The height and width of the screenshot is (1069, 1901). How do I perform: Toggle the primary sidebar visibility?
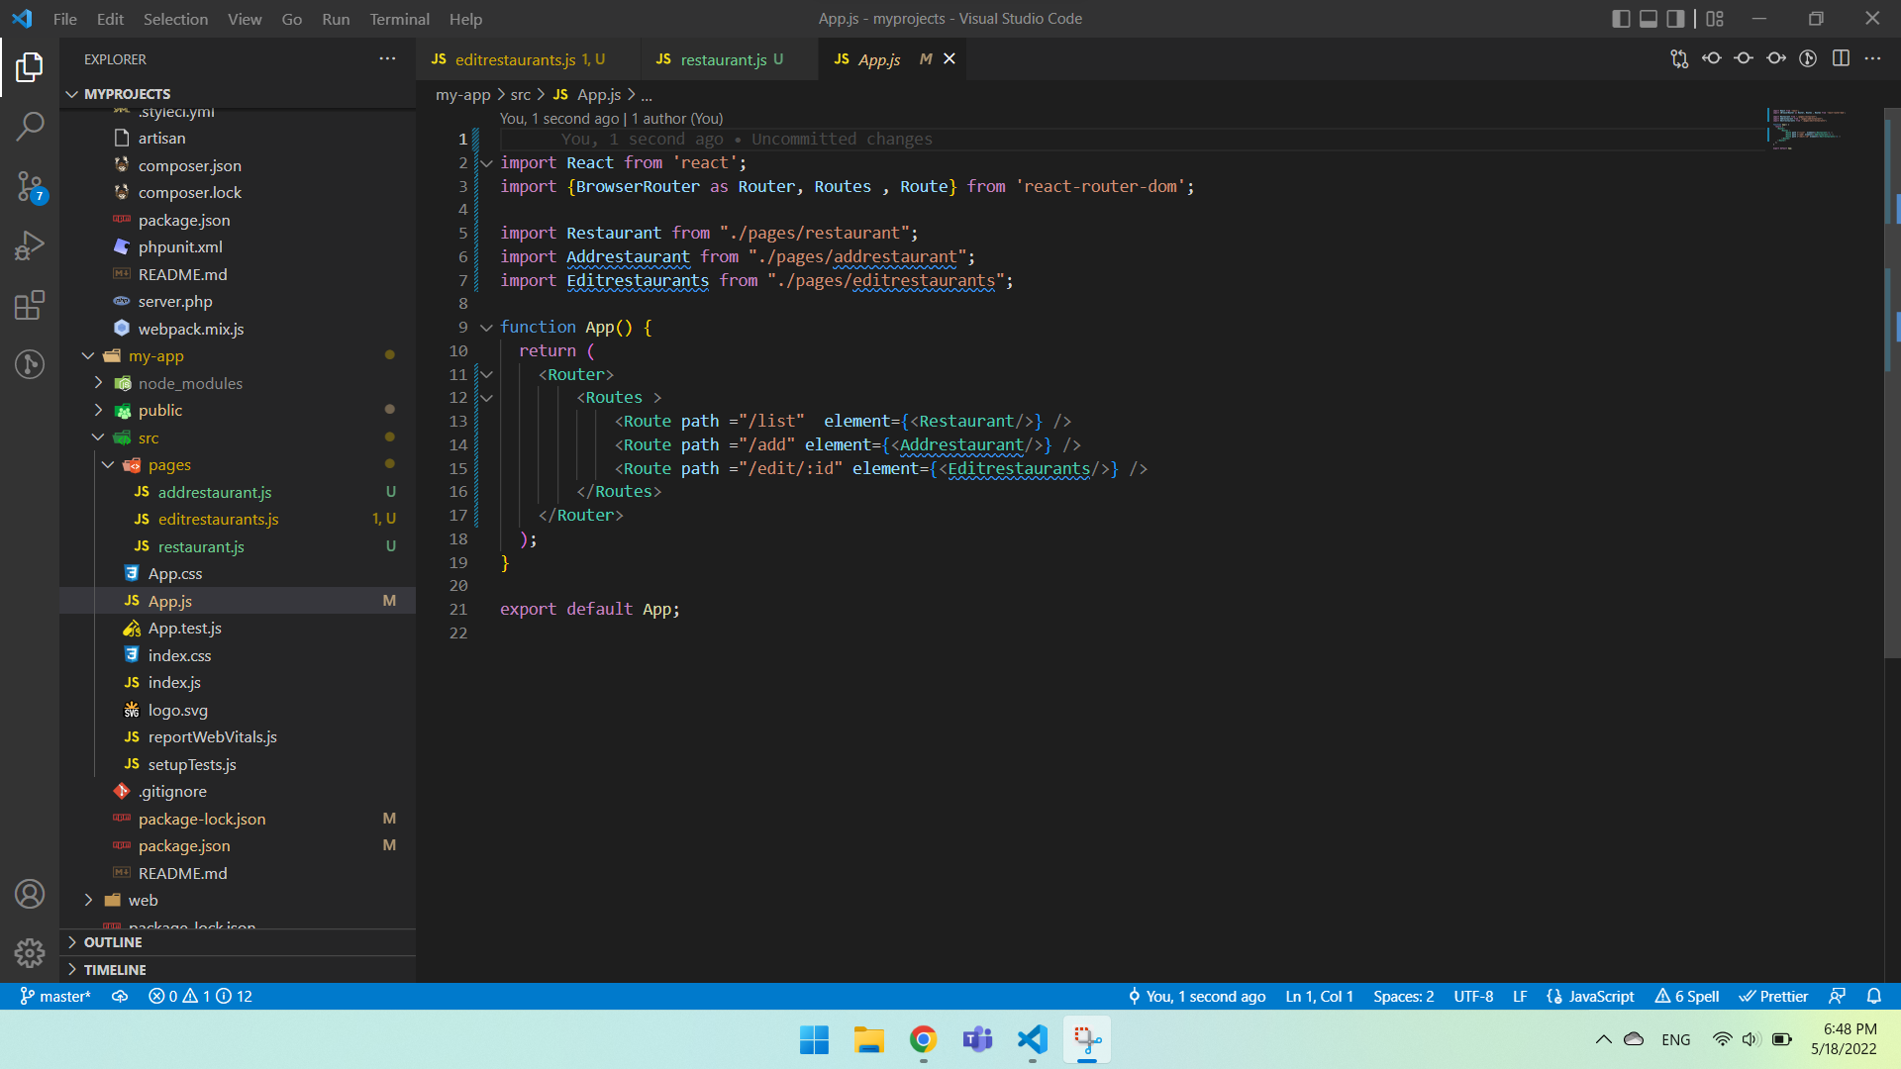(x=1621, y=18)
